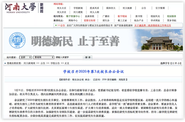185x122 pixels.
Task: Click the round blue 1912 university seal
Action: 17,40
